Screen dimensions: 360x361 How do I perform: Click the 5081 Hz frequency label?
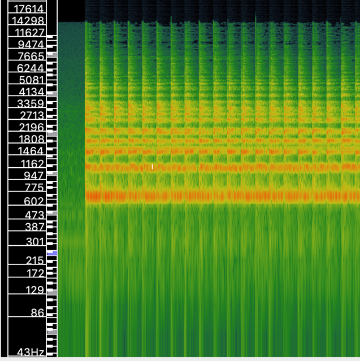[x=31, y=79]
